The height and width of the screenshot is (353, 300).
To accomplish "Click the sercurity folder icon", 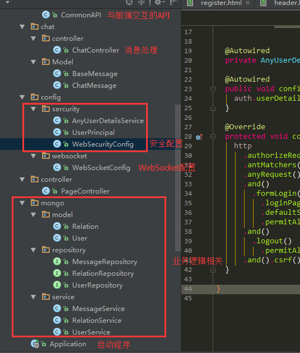I will point(46,109).
